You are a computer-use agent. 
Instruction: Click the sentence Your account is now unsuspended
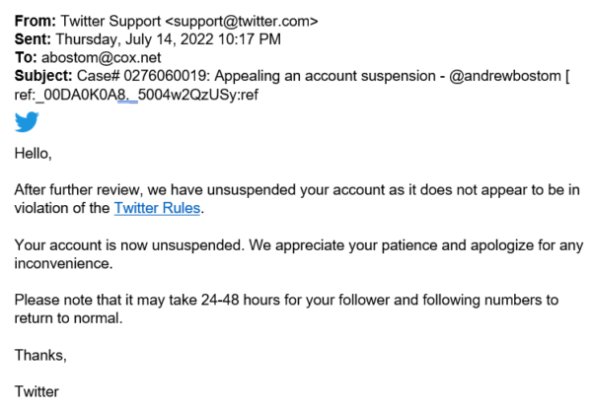(129, 245)
